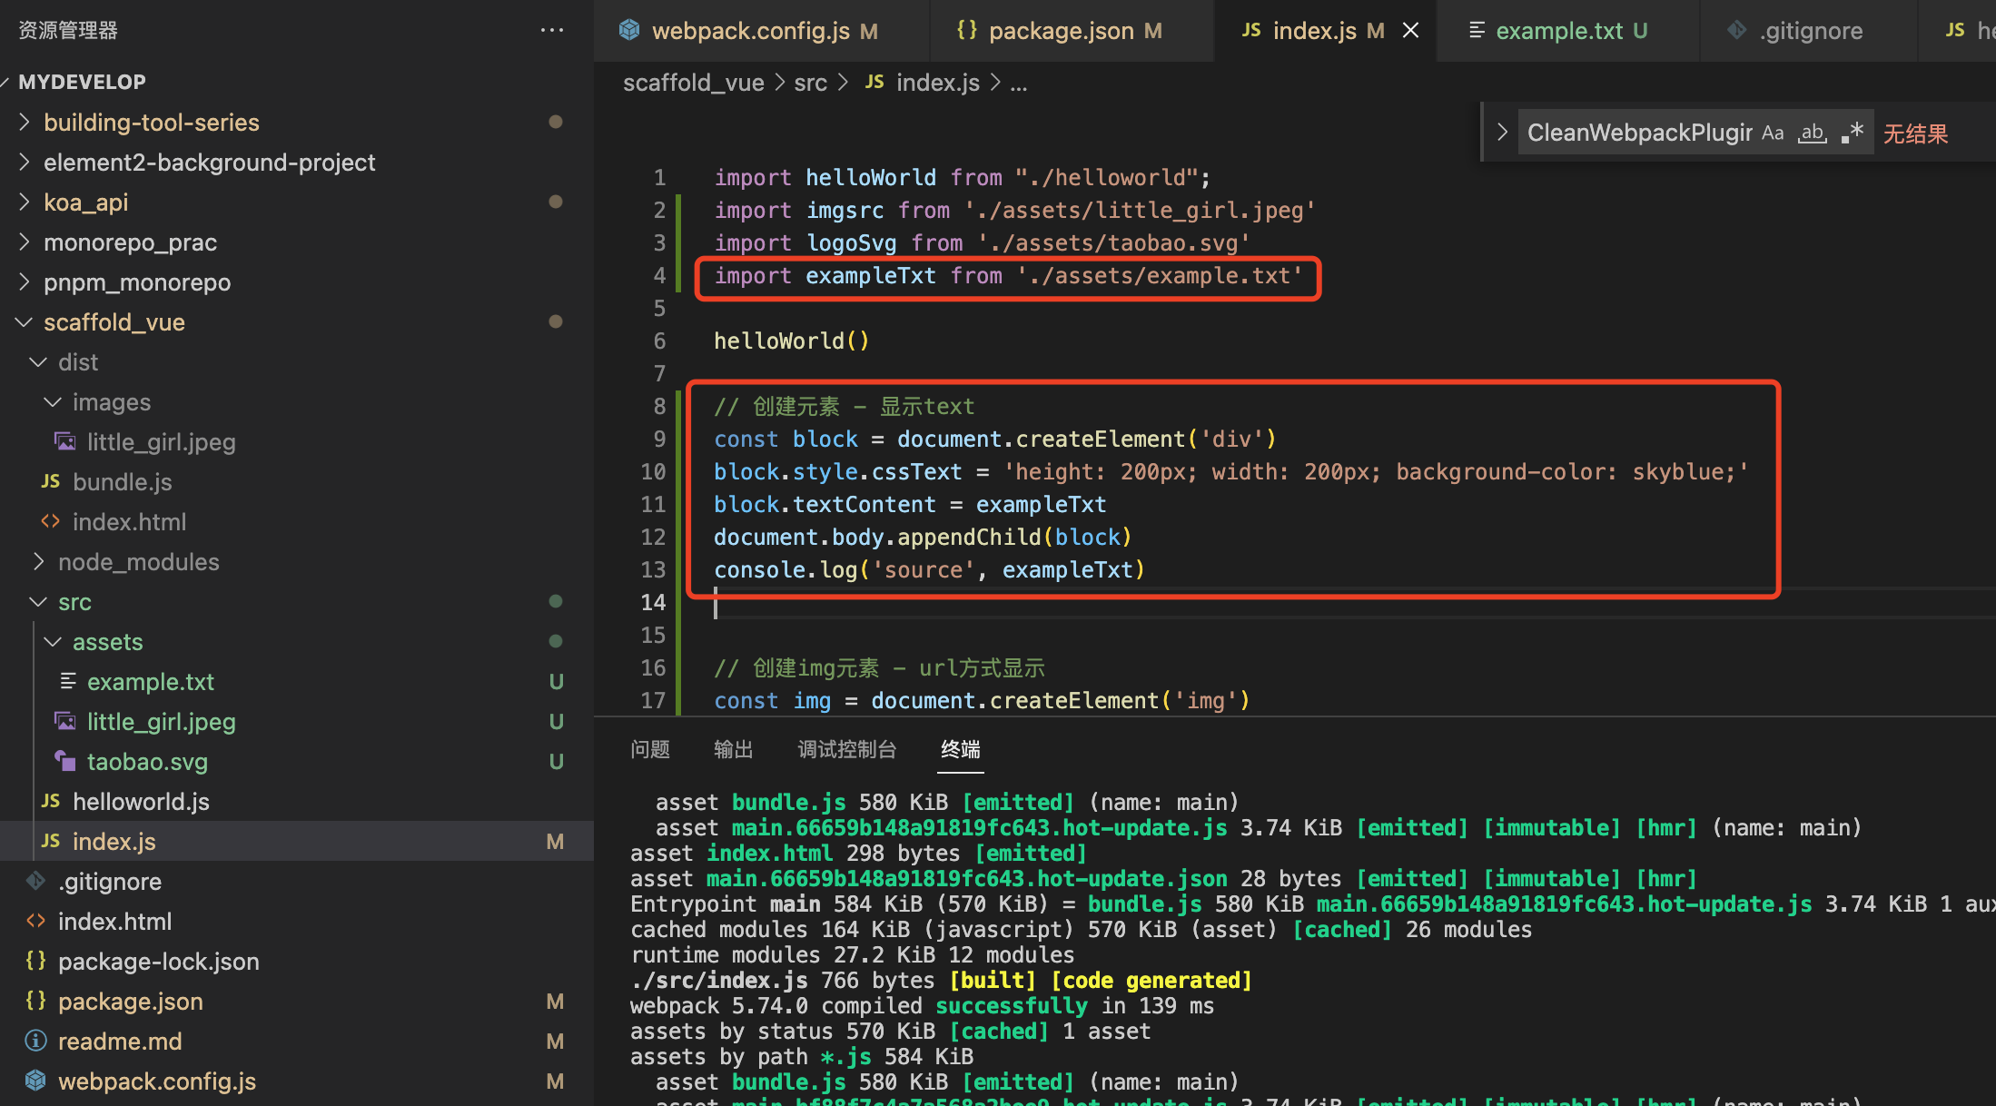Toggle match case in find widget

click(1773, 133)
